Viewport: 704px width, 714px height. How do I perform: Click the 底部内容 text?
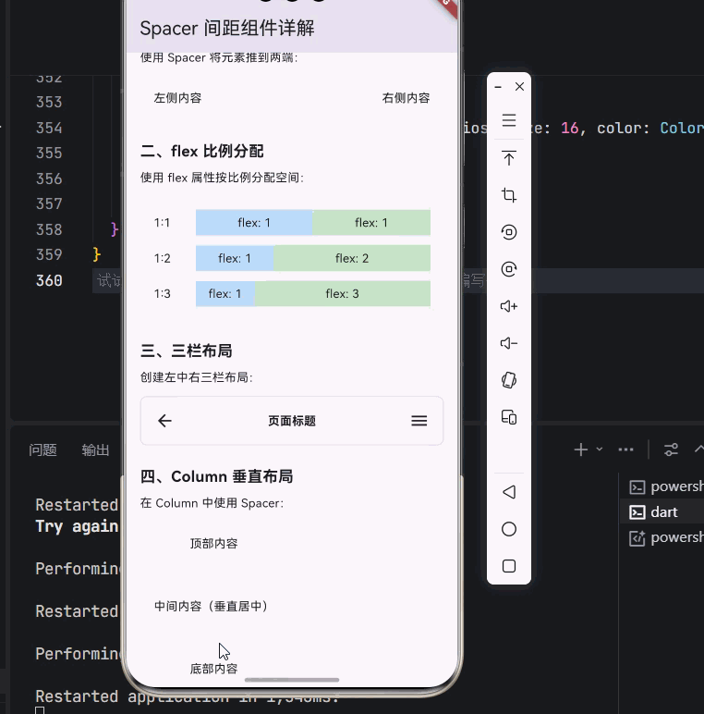point(213,669)
